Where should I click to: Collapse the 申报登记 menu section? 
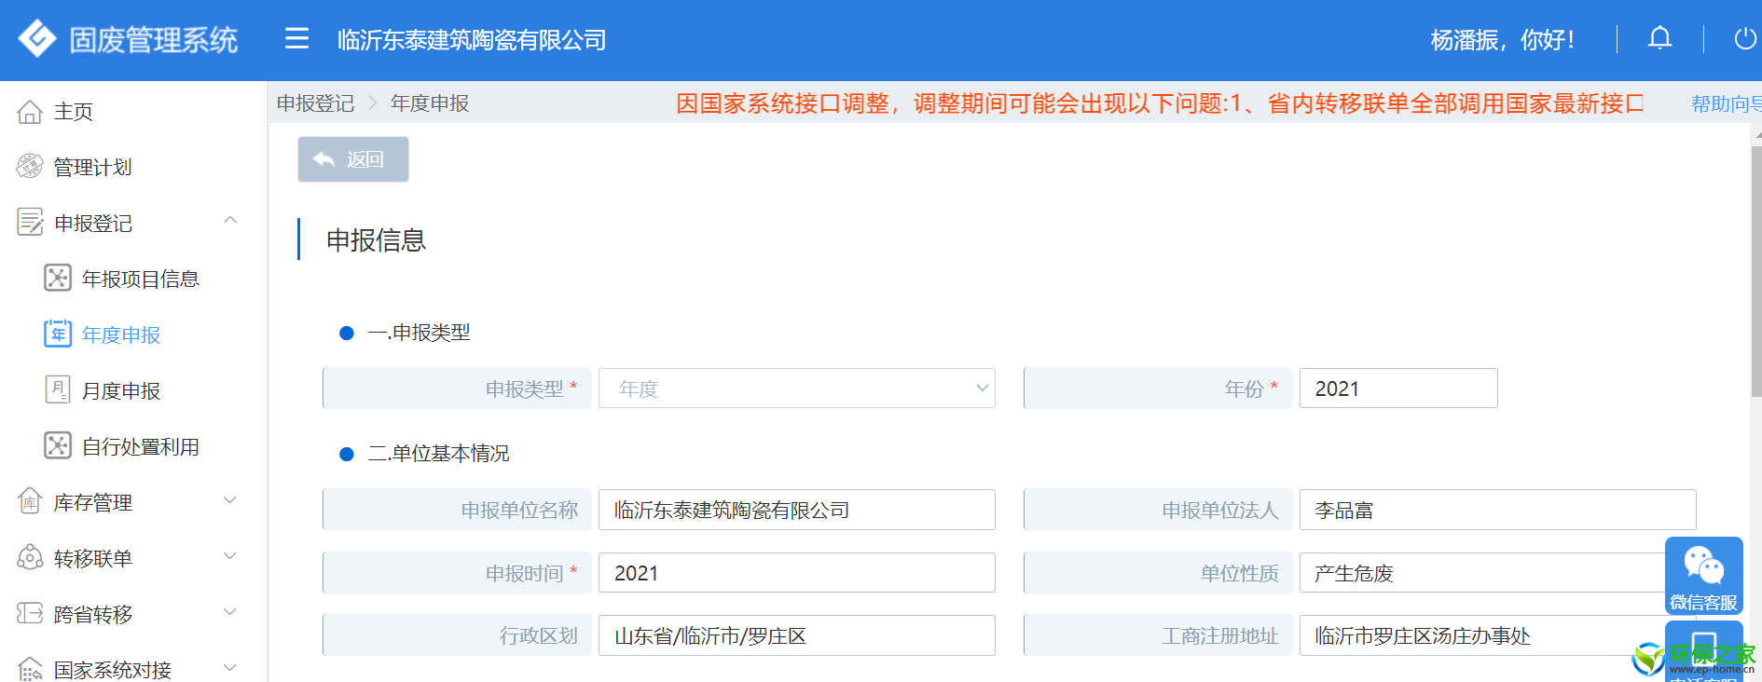point(230,221)
